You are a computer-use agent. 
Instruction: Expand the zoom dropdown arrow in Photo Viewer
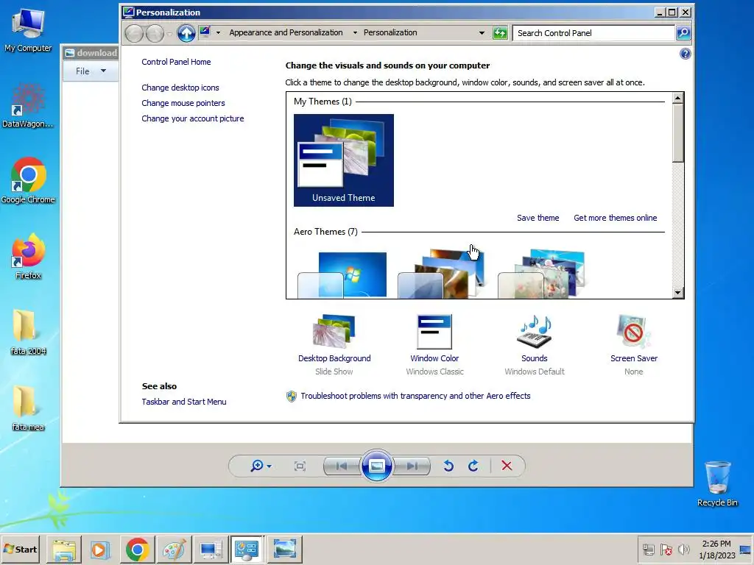[269, 466]
